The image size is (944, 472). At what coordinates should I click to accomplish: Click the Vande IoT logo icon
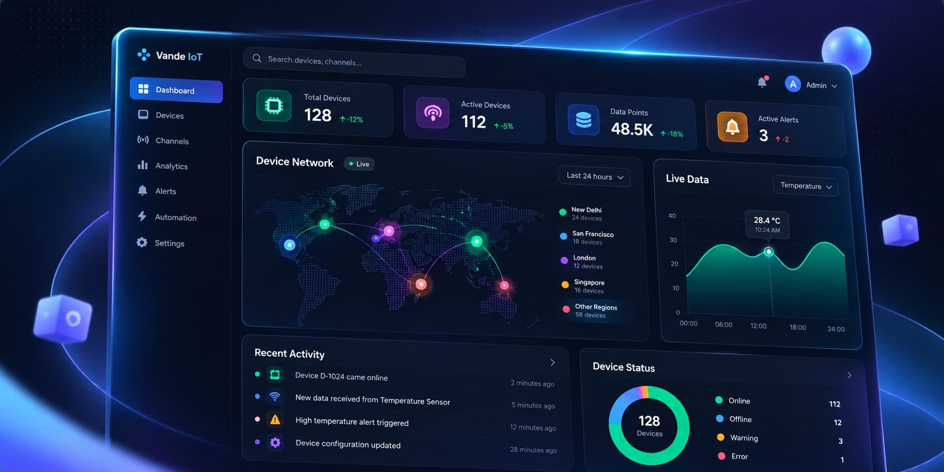144,54
